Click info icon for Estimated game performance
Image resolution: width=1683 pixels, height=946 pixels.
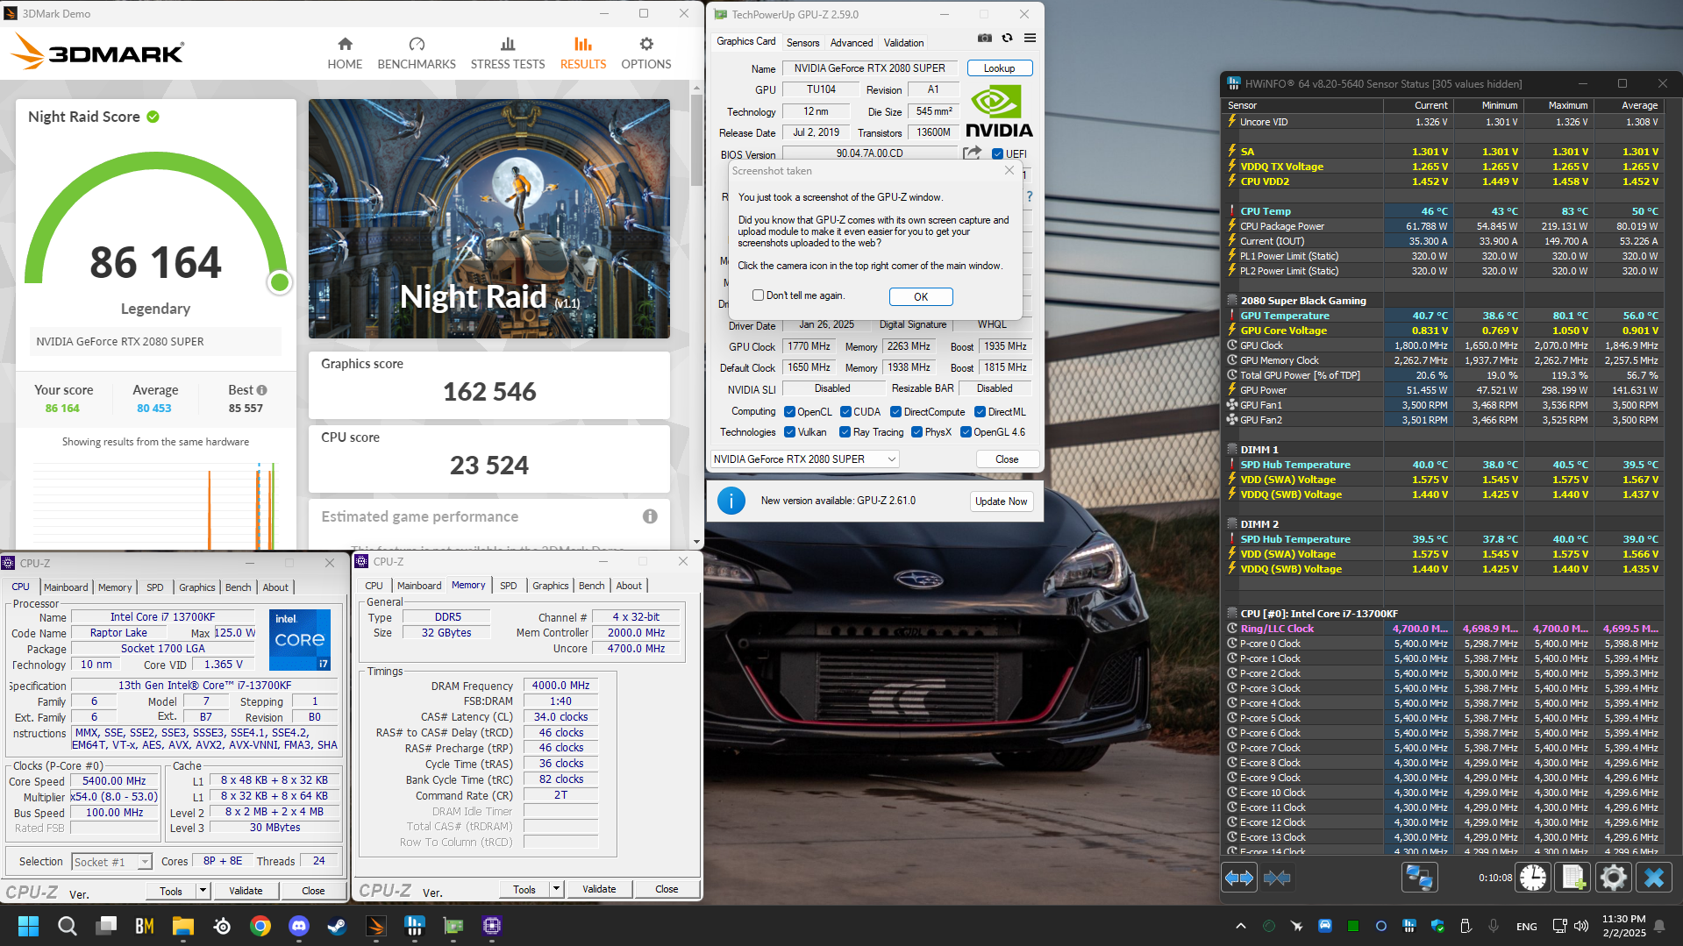tap(650, 516)
